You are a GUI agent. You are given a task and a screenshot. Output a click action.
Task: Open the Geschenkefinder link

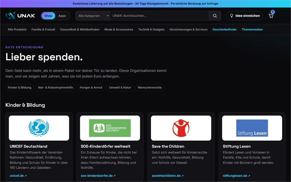tap(225, 29)
